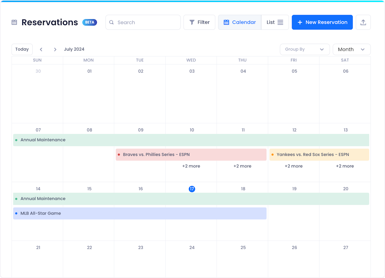Viewport: 385px width, 278px height.
Task: Select today's date 17
Action: [x=192, y=189]
